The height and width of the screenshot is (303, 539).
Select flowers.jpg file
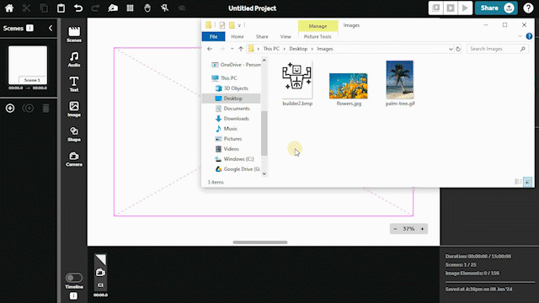click(349, 89)
